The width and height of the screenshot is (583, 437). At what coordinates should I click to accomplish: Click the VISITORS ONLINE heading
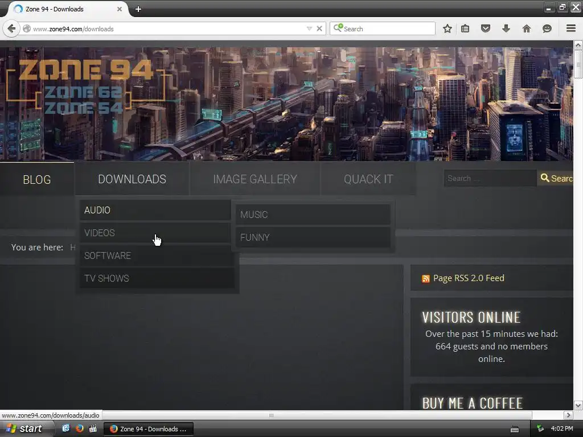[x=471, y=318]
